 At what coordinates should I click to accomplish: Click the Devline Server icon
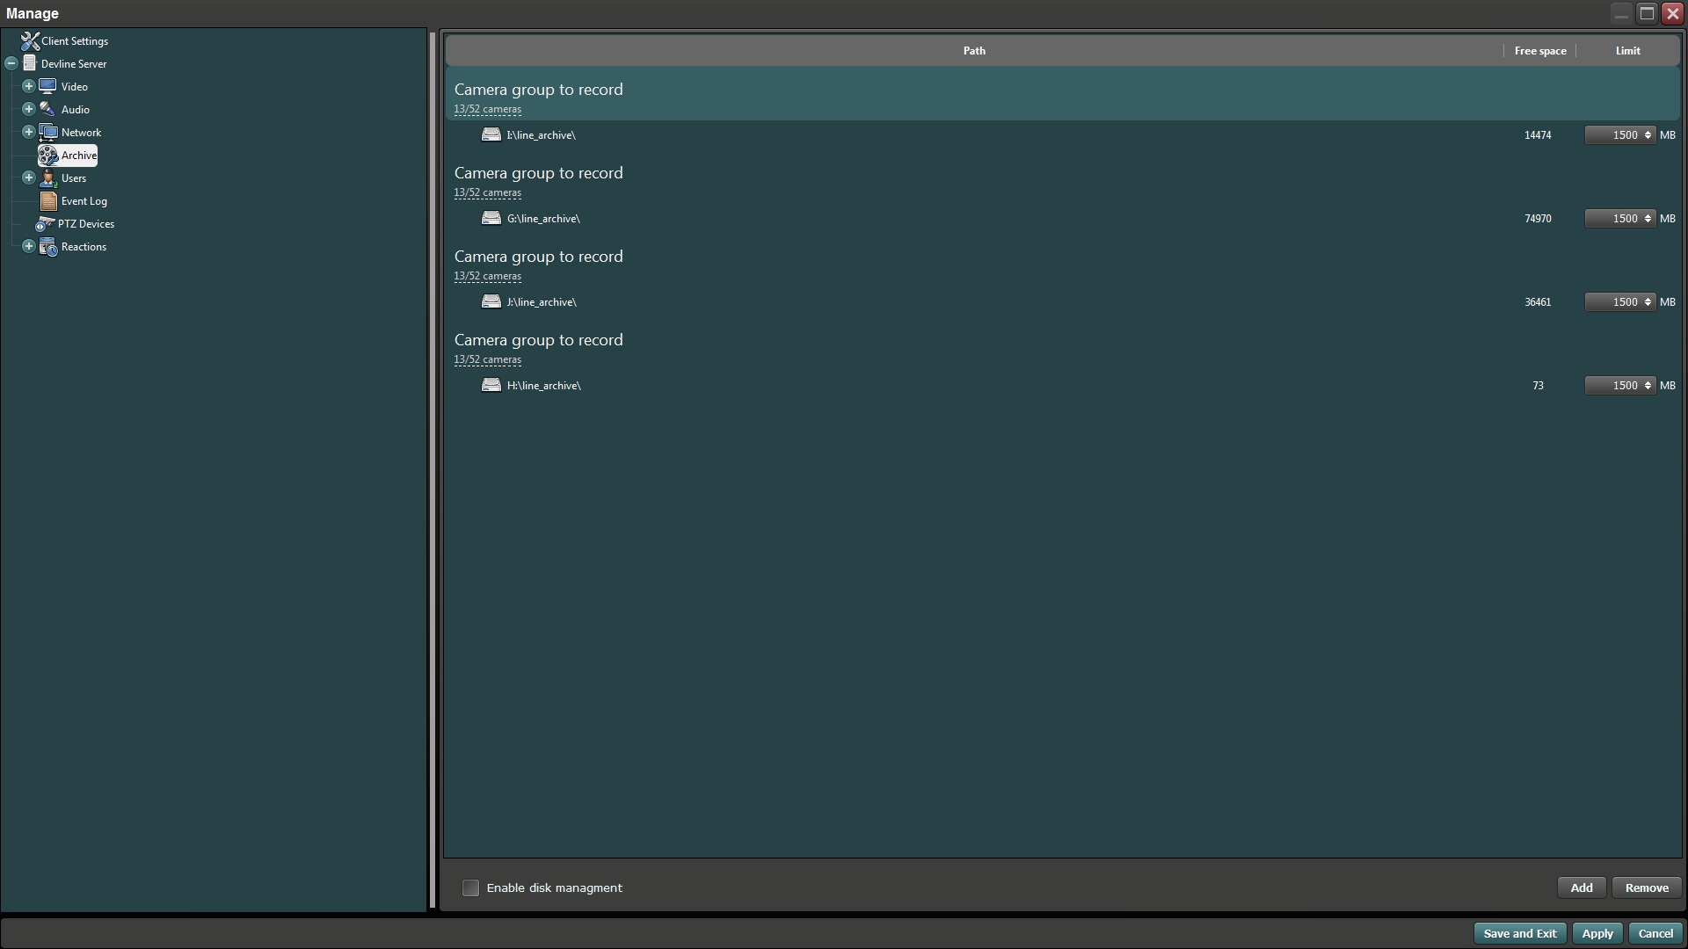pyautogui.click(x=30, y=63)
